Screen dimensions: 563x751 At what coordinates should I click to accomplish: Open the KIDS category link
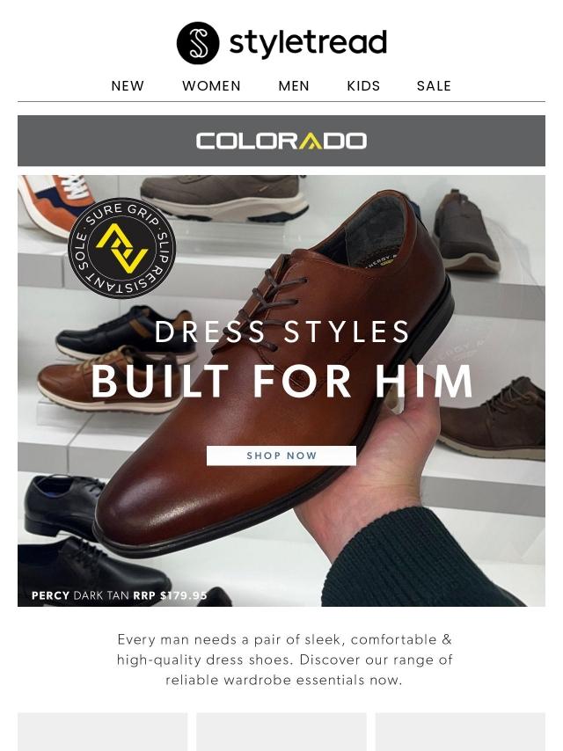(x=363, y=85)
